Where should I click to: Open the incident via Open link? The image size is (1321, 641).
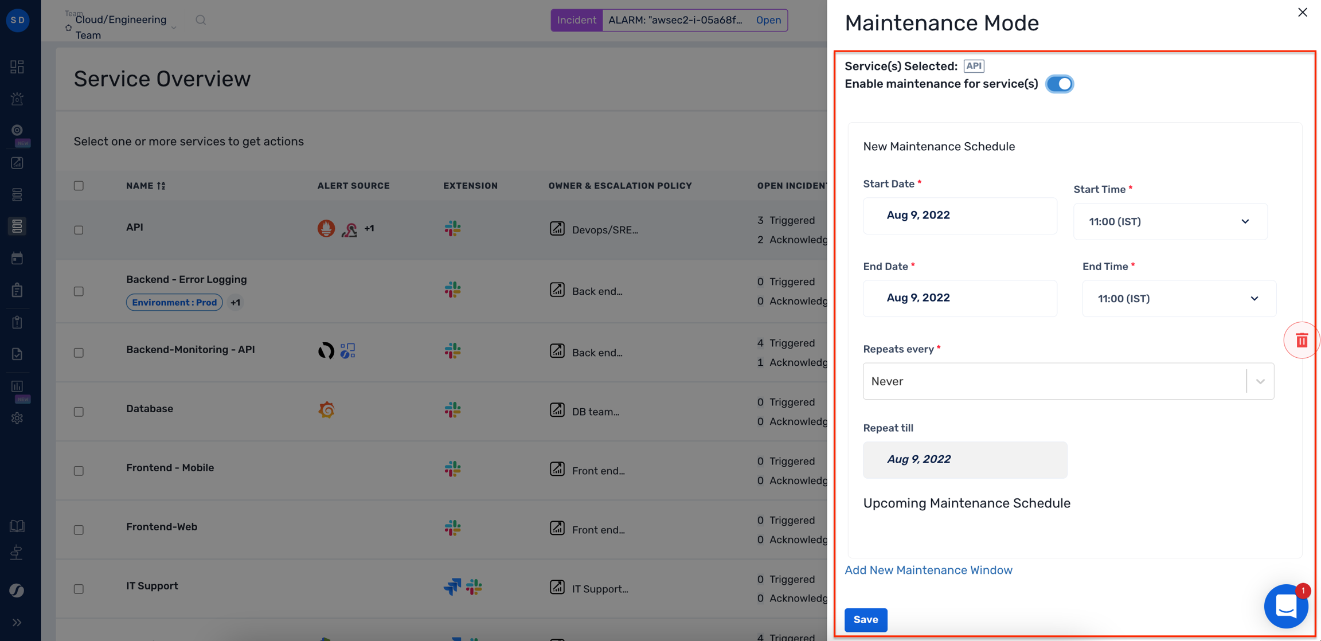pos(768,20)
